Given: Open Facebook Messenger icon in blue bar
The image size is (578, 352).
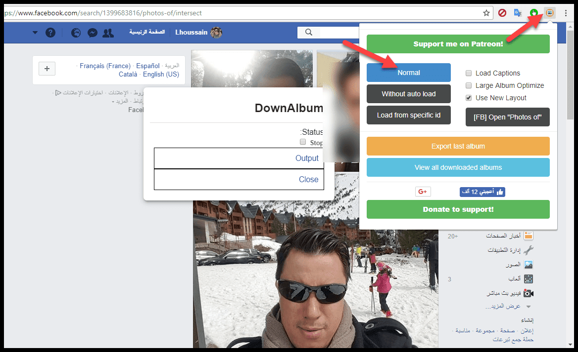Looking at the screenshot, I should tap(92, 33).
